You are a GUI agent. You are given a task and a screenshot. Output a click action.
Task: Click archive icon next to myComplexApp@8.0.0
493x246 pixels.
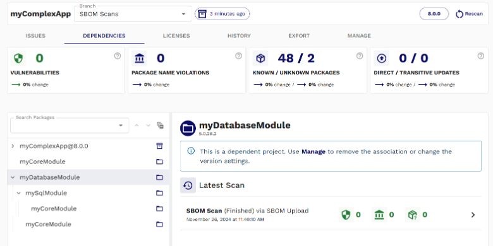[x=160, y=146]
